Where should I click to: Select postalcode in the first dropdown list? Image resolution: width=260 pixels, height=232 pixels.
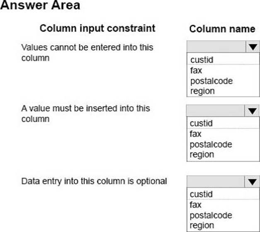pos(211,81)
